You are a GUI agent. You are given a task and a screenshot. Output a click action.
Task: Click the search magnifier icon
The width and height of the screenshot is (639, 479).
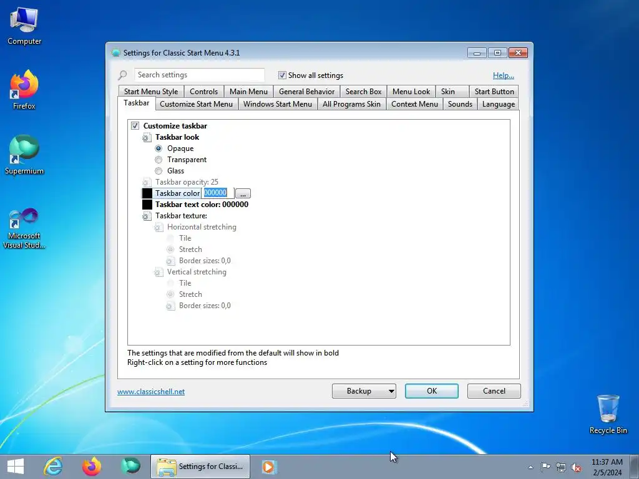[122, 75]
